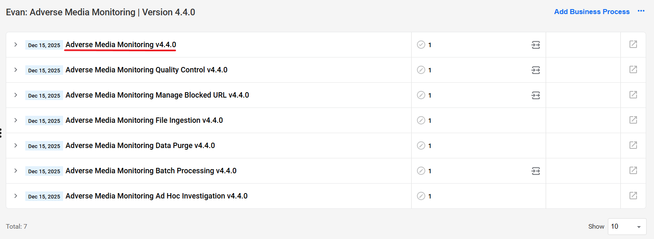Expand the Ad Hoc Investigation v4.4.0 row
Screen dimensions: 654x239
(x=16, y=196)
